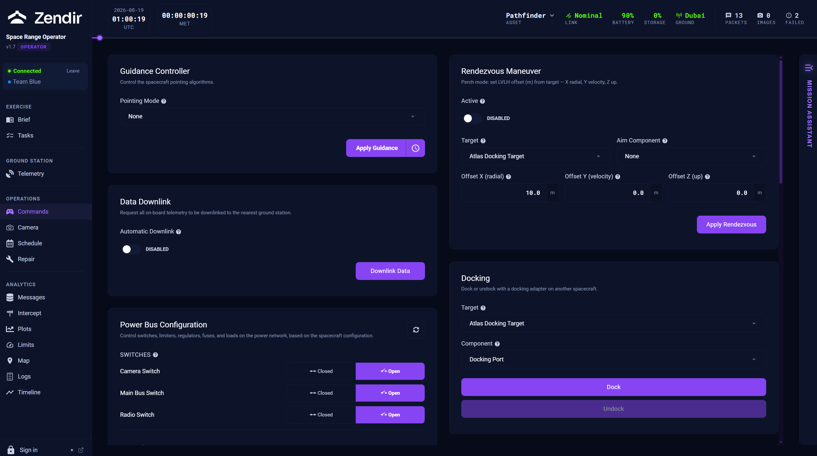
Task: Open the Mission Assistant panel icon
Action: [809, 68]
